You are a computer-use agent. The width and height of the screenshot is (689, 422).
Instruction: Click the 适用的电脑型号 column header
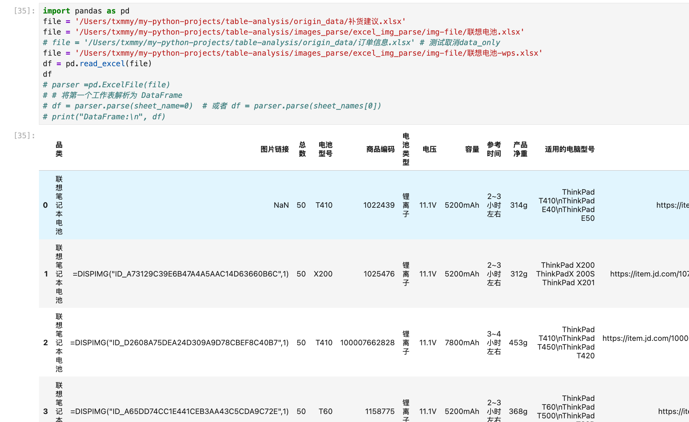(570, 149)
